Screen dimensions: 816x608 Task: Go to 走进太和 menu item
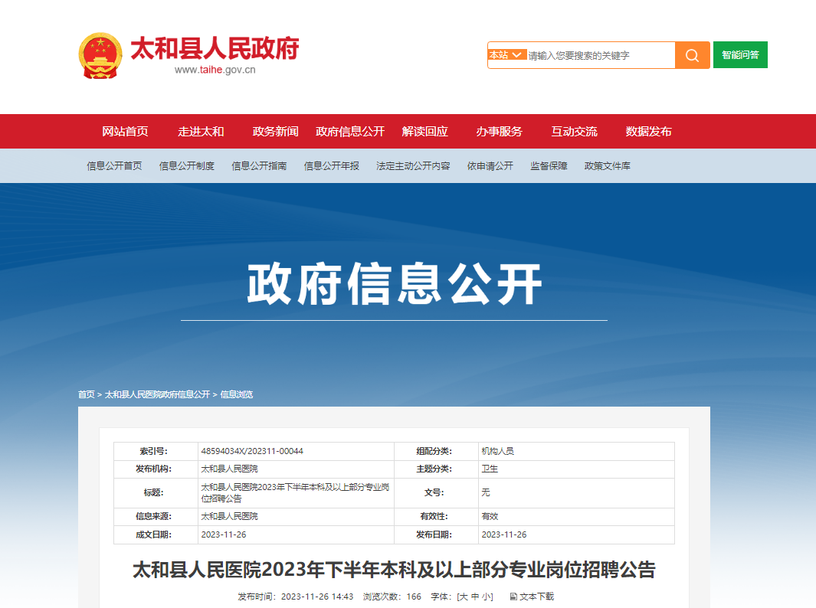click(x=201, y=132)
